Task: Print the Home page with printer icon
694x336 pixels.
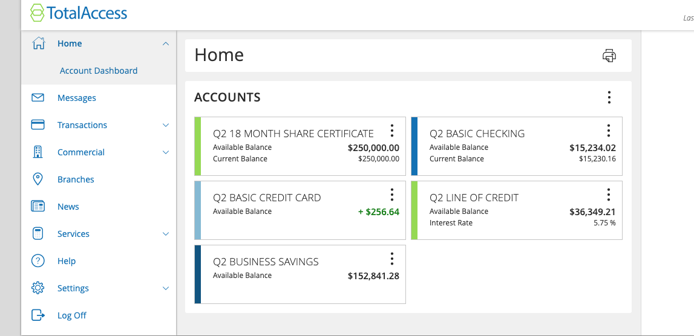Action: (609, 56)
